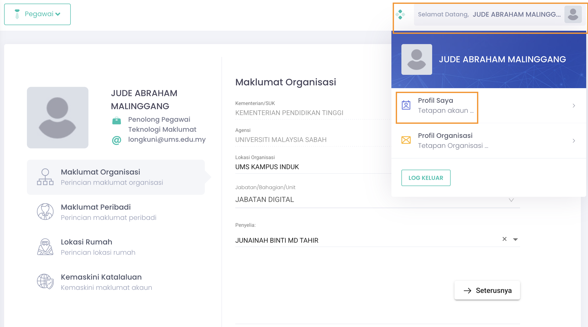The image size is (588, 327).
Task: Clear the Penyelia selection with X
Action: point(504,239)
